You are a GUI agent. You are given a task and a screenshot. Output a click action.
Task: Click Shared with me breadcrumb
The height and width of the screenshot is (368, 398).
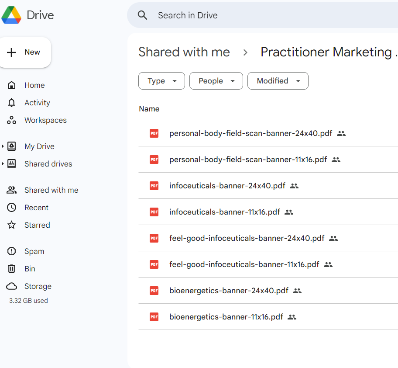(184, 52)
